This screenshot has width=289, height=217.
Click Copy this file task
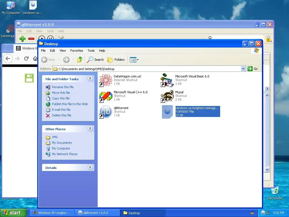[x=61, y=98]
